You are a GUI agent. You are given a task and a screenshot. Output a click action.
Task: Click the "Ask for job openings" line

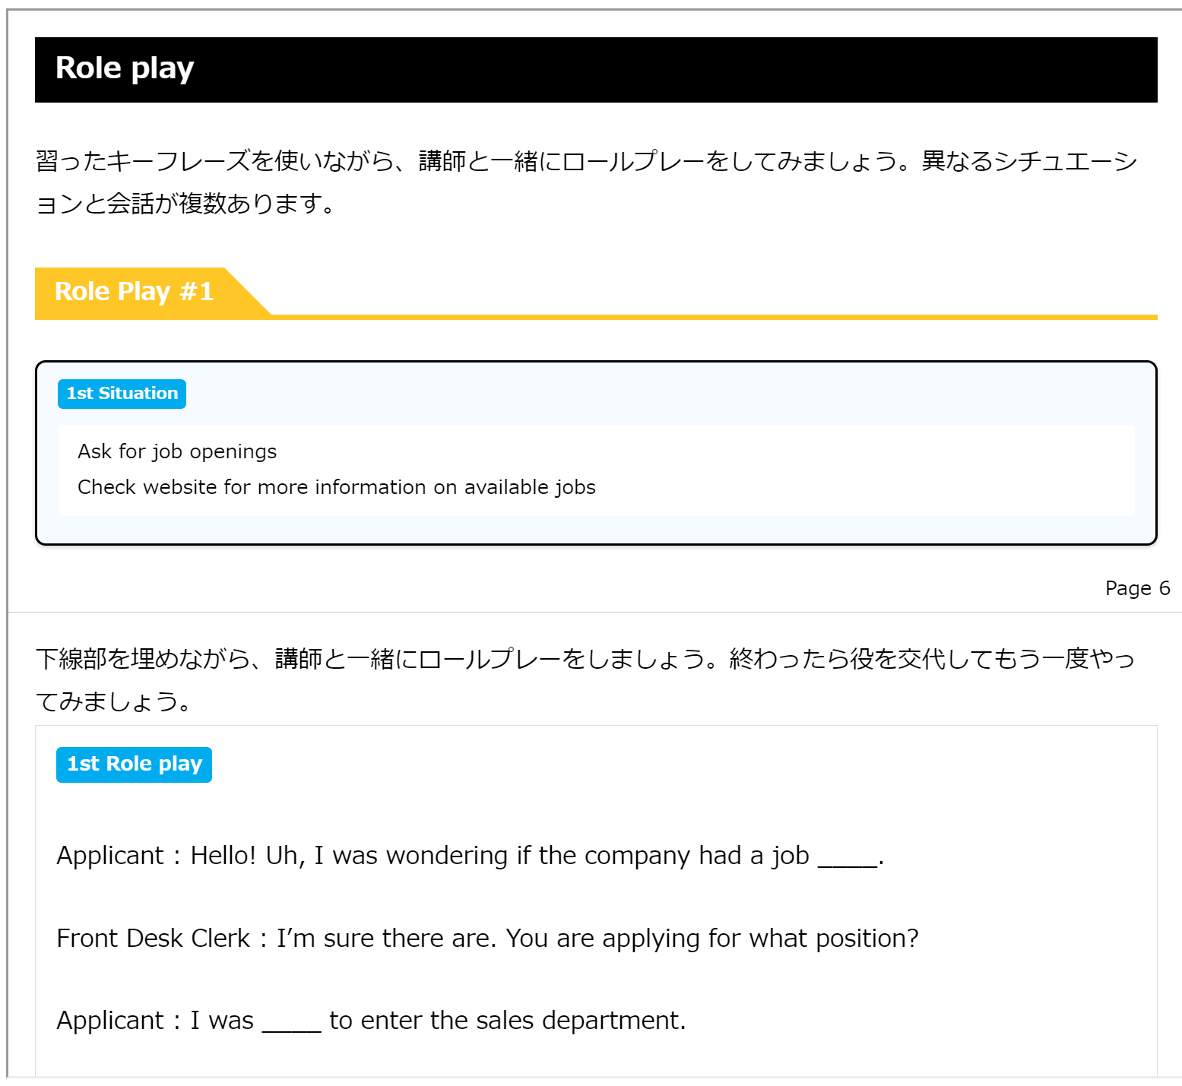177,451
